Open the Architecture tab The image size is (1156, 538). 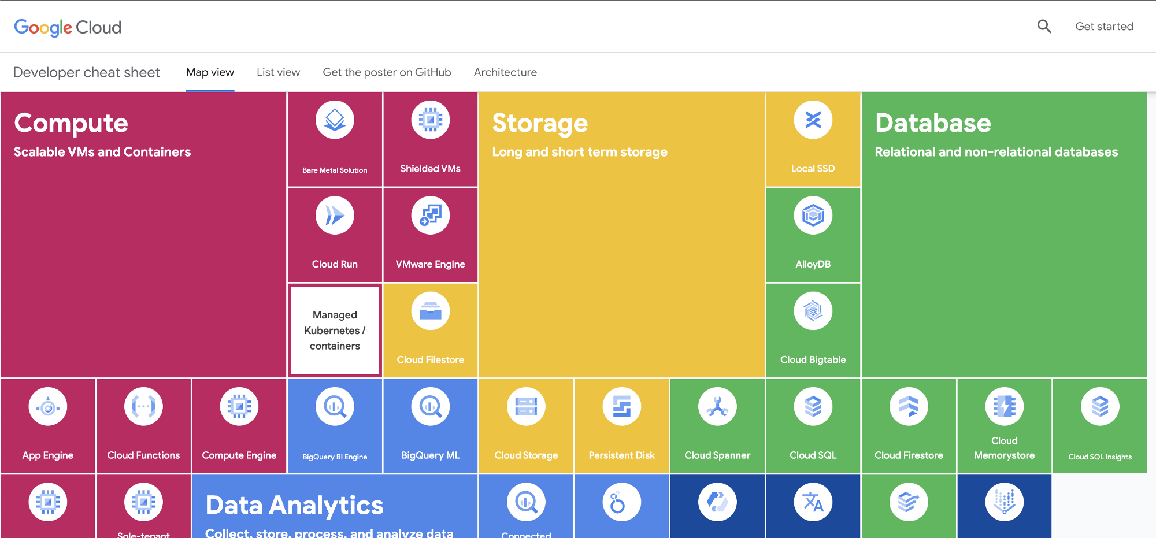[505, 72]
